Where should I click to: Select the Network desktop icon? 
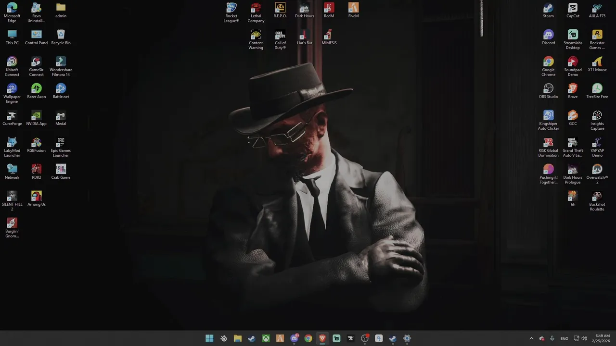(x=12, y=172)
